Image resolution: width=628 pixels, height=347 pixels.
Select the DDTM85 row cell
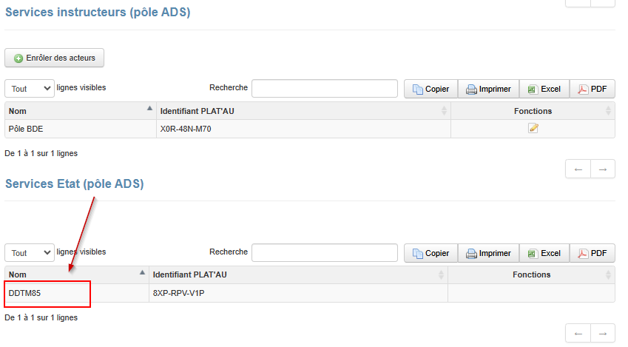[x=47, y=293]
